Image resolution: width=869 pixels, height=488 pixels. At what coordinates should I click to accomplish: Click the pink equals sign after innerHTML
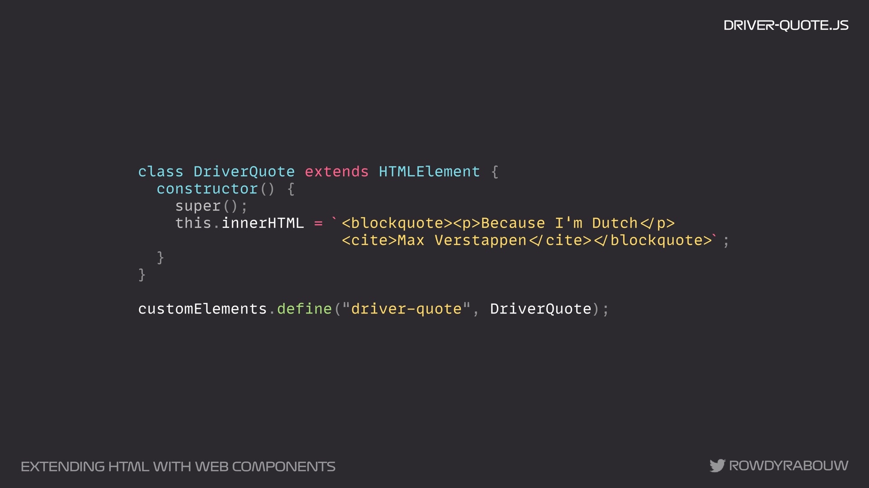pos(318,223)
